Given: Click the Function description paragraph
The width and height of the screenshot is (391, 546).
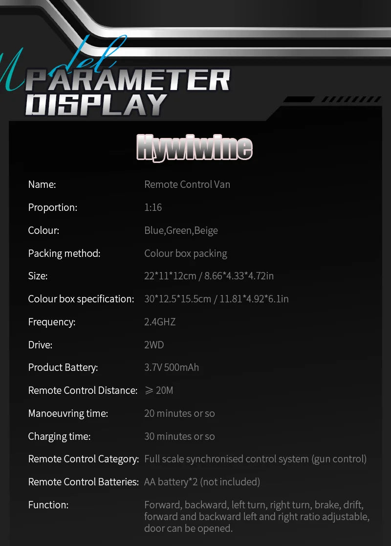Looking at the screenshot, I should [x=257, y=517].
